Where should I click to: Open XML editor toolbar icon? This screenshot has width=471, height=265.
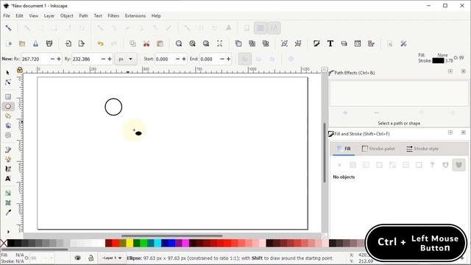tap(358, 44)
